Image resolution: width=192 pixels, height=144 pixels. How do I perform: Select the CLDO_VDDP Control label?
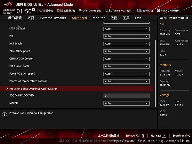click(x=21, y=59)
